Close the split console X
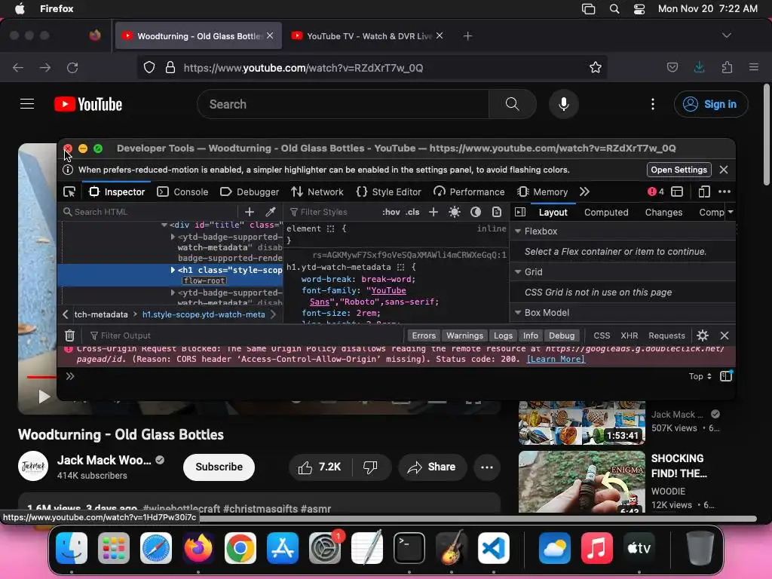The height and width of the screenshot is (579, 772). [725, 335]
